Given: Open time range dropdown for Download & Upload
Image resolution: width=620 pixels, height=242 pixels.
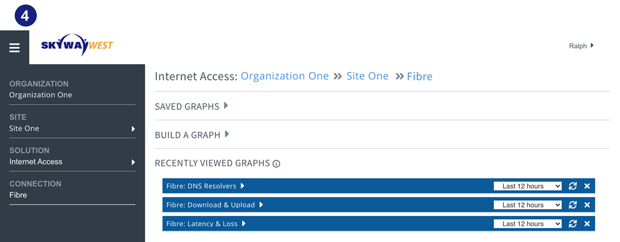Looking at the screenshot, I should [527, 205].
